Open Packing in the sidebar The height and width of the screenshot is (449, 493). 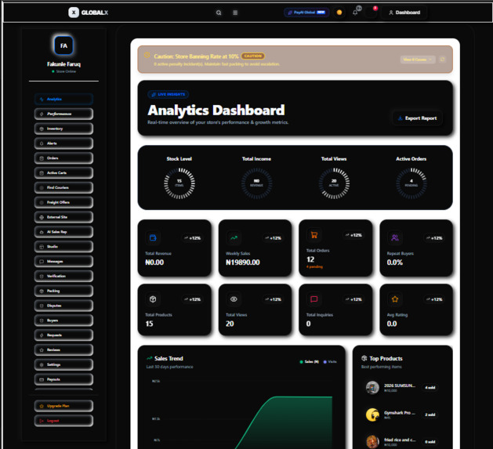pos(63,291)
